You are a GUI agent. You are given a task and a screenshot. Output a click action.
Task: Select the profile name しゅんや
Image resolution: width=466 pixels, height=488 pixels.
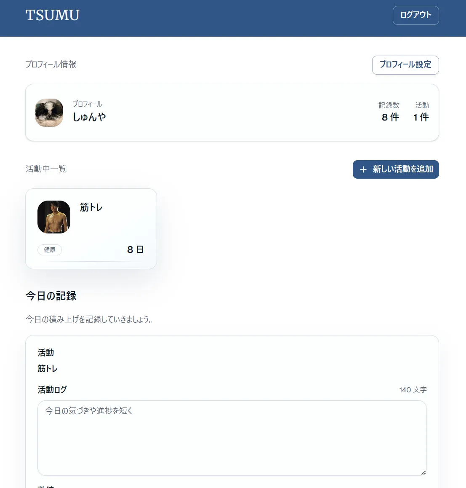(x=89, y=117)
